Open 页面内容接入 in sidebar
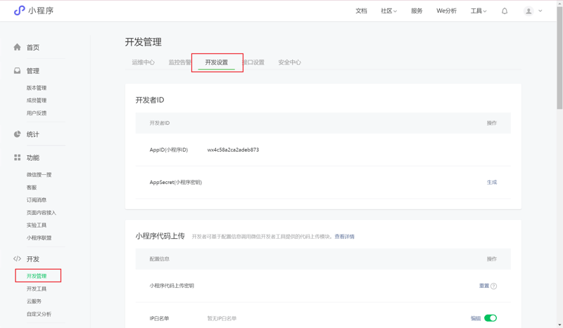 (x=42, y=213)
